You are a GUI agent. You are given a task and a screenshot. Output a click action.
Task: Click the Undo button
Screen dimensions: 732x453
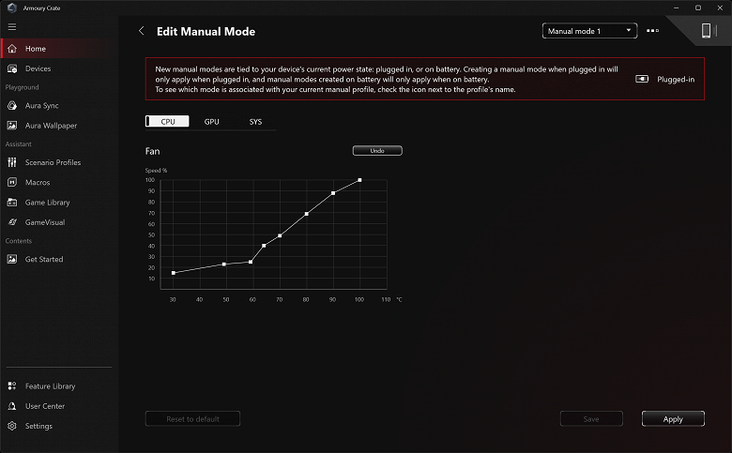click(x=377, y=151)
